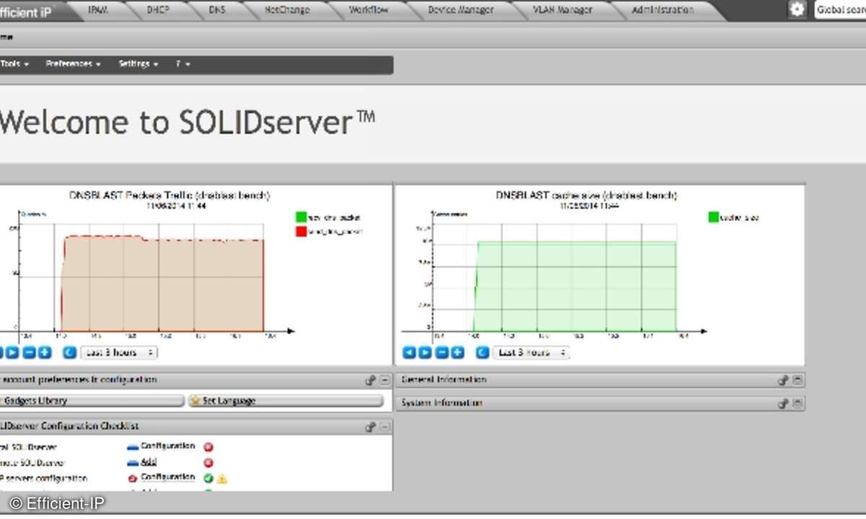Zoom out the cache size chart
Screen dimensions: 866x519
(x=442, y=352)
